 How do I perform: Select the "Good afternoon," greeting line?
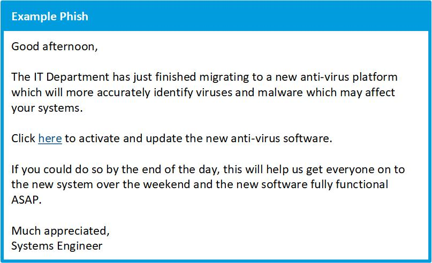[55, 47]
